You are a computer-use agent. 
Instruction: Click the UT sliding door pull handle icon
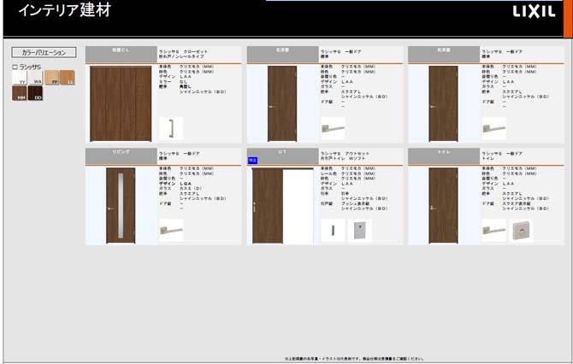point(333,231)
